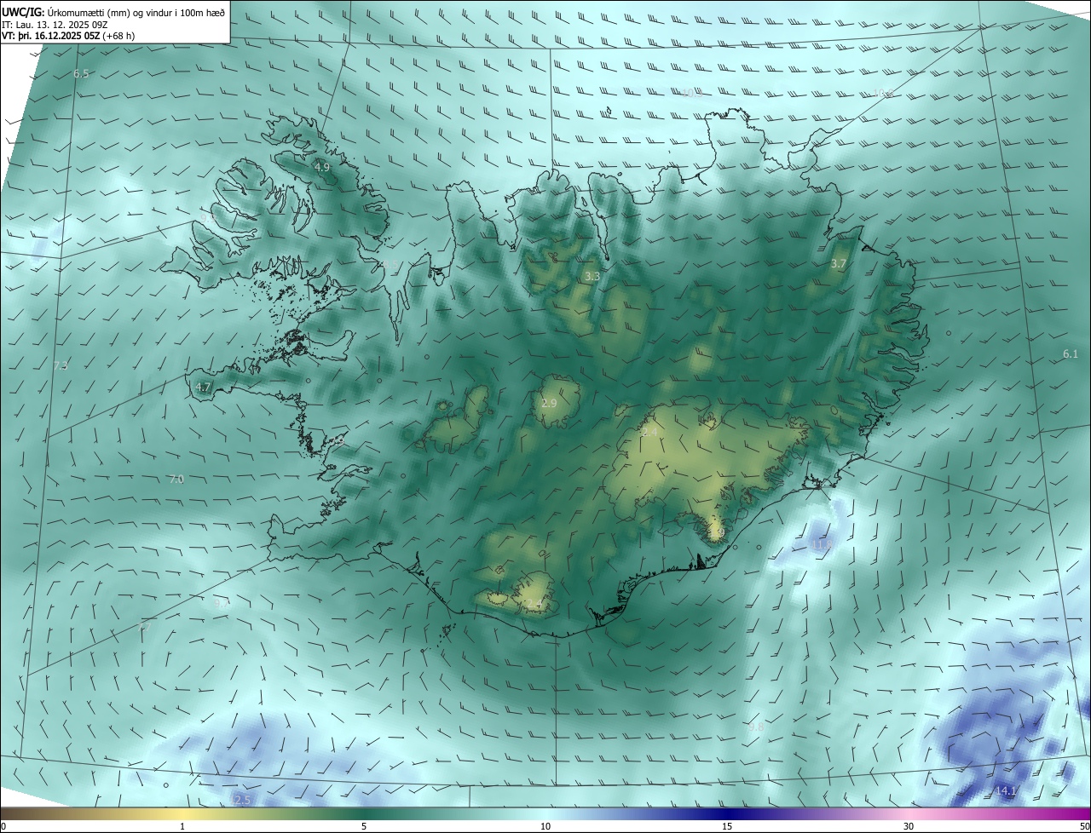
Task: Click the "15" tick label on the color scale
Action: pos(727,826)
